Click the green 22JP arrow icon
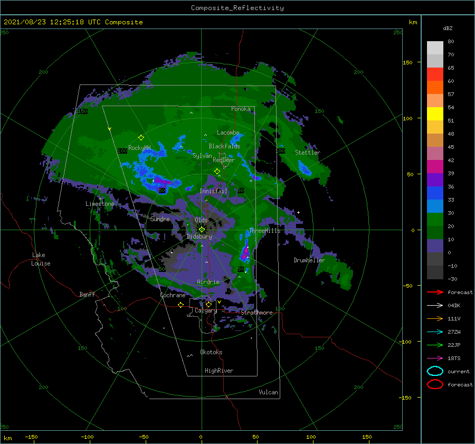 tap(435, 345)
